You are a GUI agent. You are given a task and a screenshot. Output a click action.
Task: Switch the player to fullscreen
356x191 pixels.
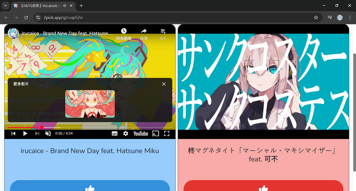click(167, 133)
